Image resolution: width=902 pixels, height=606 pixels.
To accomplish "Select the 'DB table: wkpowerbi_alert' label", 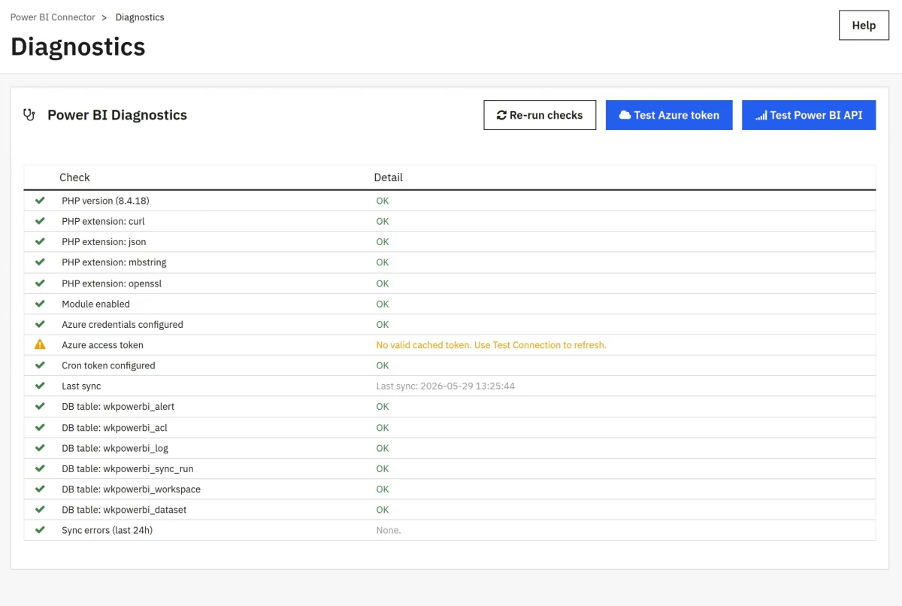I will click(118, 406).
